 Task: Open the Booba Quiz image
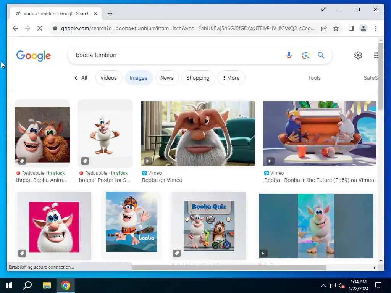(x=209, y=226)
